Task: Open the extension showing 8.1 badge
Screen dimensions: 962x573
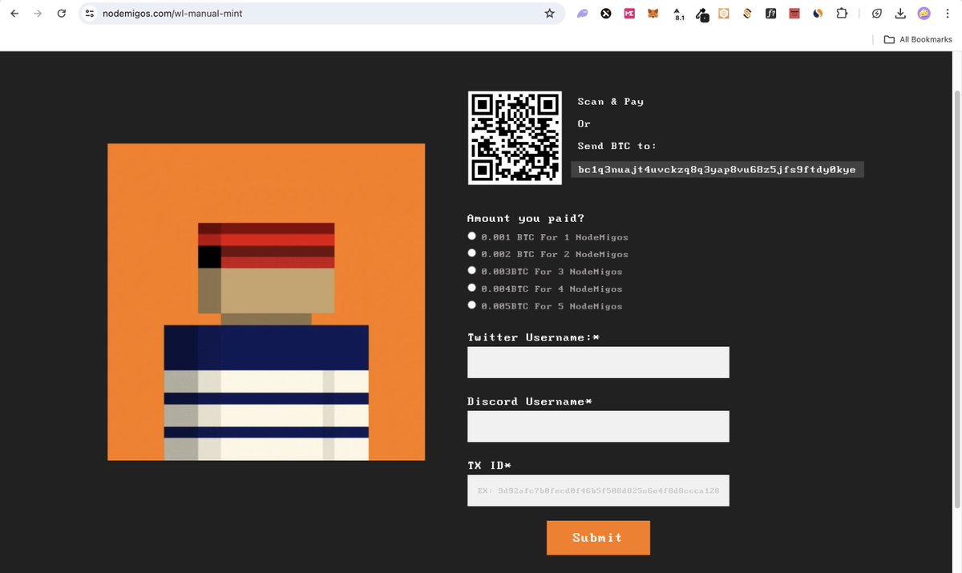Action: click(x=679, y=14)
